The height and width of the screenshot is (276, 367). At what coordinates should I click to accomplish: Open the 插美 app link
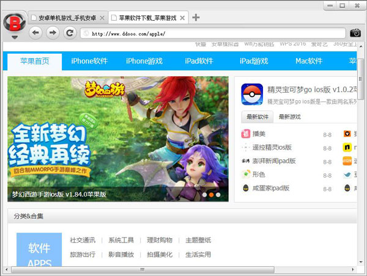pos(259,134)
